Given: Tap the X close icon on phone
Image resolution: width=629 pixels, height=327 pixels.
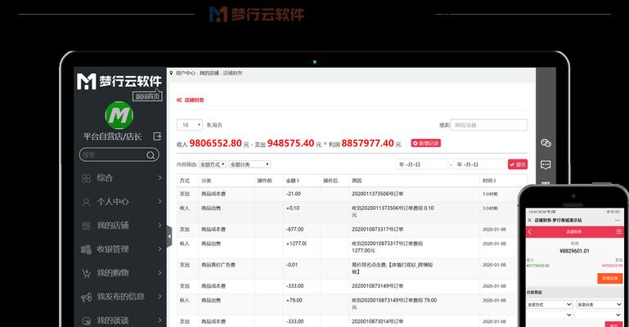Looking at the screenshot, I should tap(529, 220).
